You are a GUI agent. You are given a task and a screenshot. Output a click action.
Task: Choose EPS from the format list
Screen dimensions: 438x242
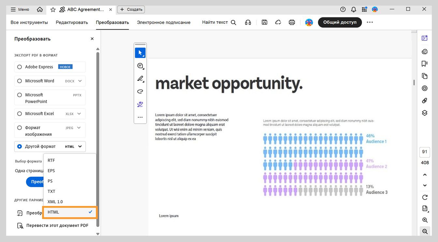(x=70, y=171)
